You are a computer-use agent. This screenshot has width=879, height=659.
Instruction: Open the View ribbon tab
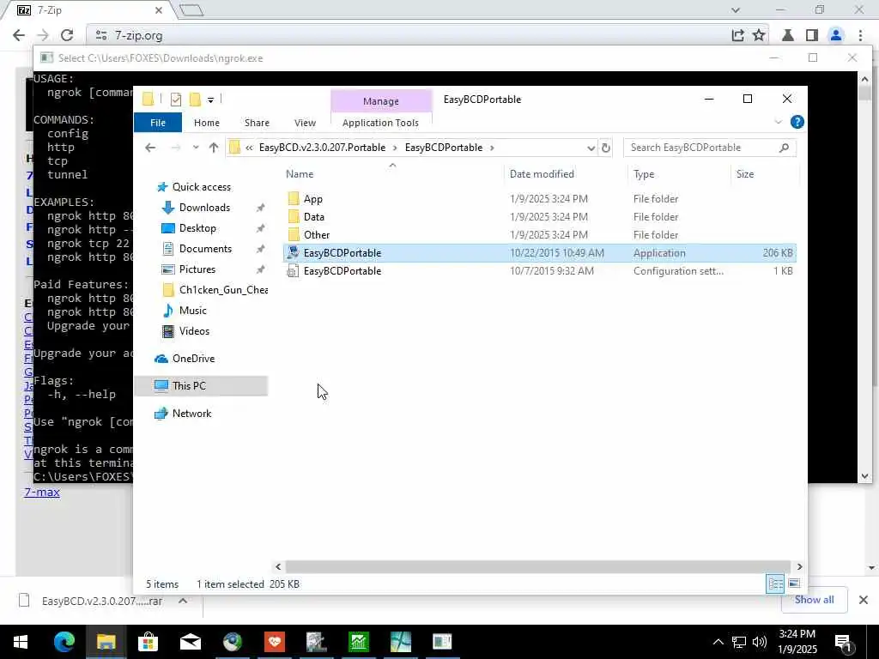(305, 123)
